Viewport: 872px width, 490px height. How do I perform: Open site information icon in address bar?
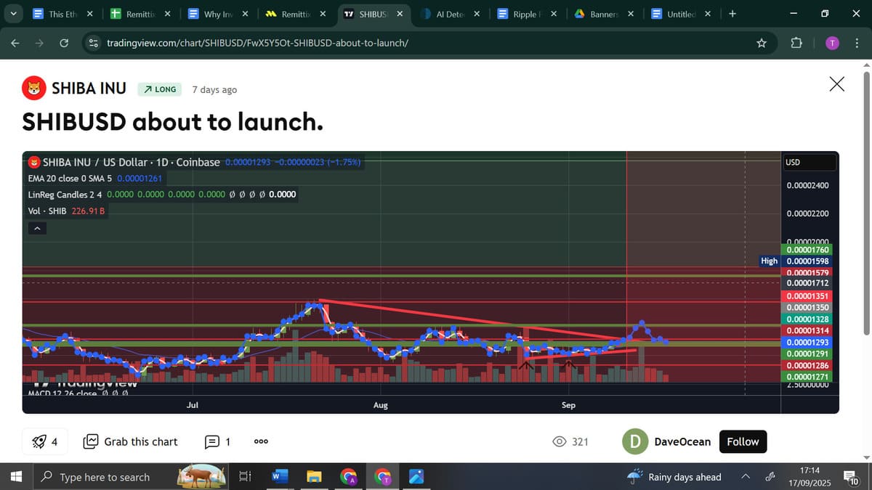click(x=93, y=43)
